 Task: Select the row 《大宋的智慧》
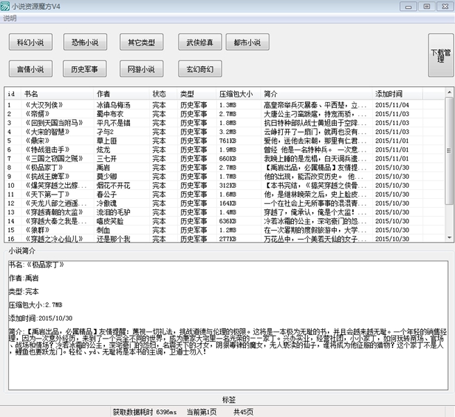(224, 132)
